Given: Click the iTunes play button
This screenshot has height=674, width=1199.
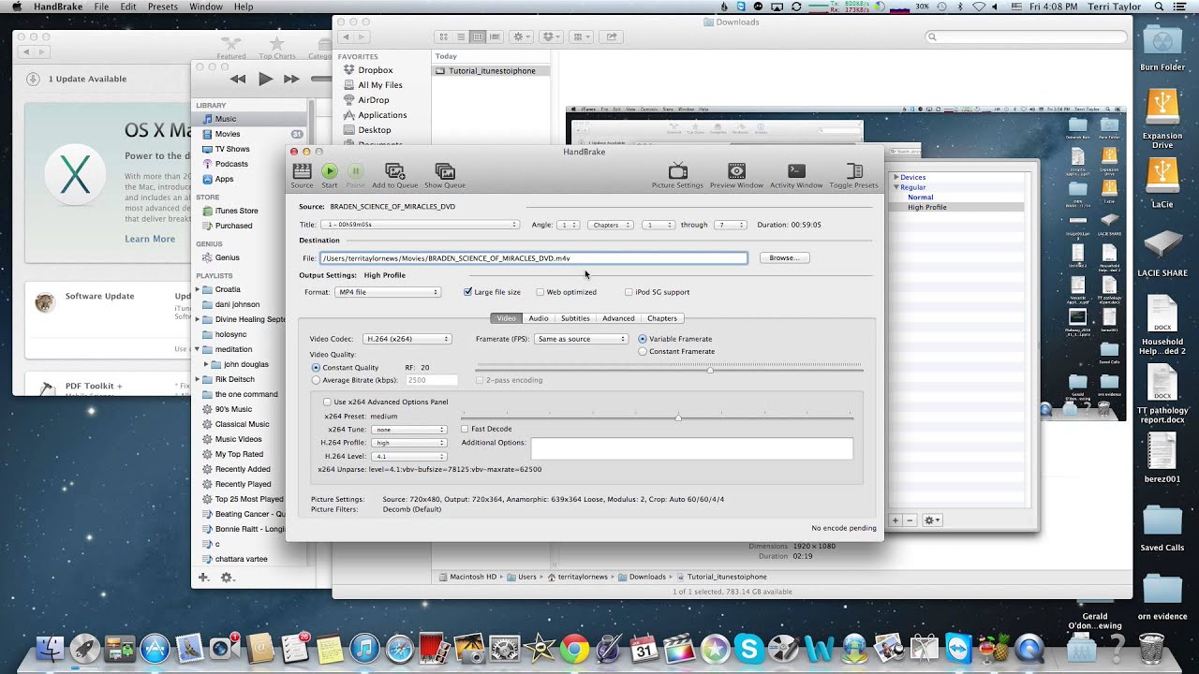Looking at the screenshot, I should coord(265,80).
